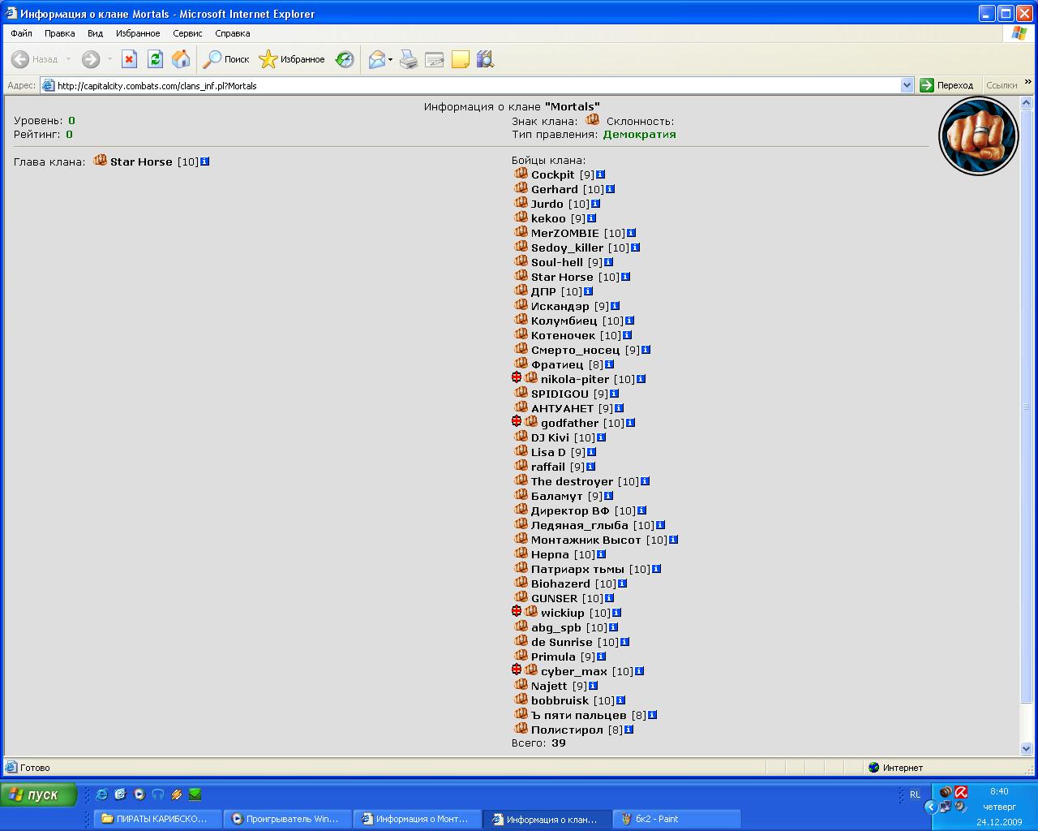Expand Mail button dropdown arrow
The width and height of the screenshot is (1038, 831).
pos(390,59)
